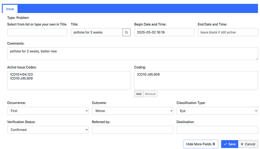The image size is (260, 149).
Task: Open the Verification Status dropdown
Action: coord(48,130)
